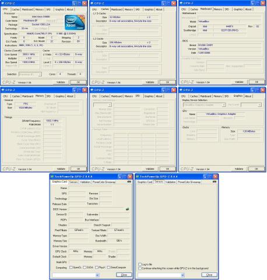Click camera screenshot icon in GPU-Z Graphics Card window
Screen dimensions: 267x280
pyautogui.click(x=129, y=181)
